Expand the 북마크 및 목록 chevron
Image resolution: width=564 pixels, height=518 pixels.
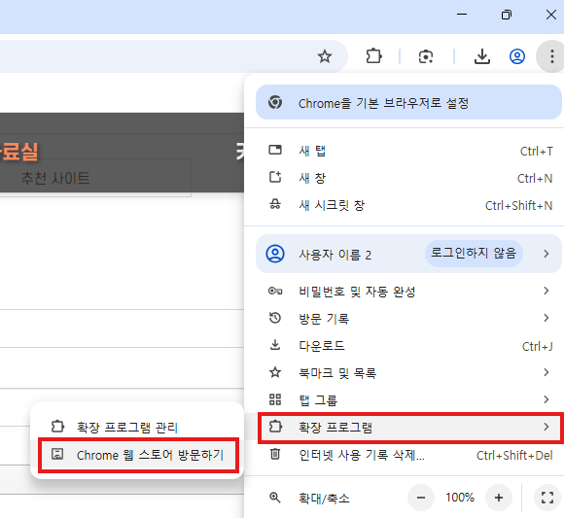point(546,372)
